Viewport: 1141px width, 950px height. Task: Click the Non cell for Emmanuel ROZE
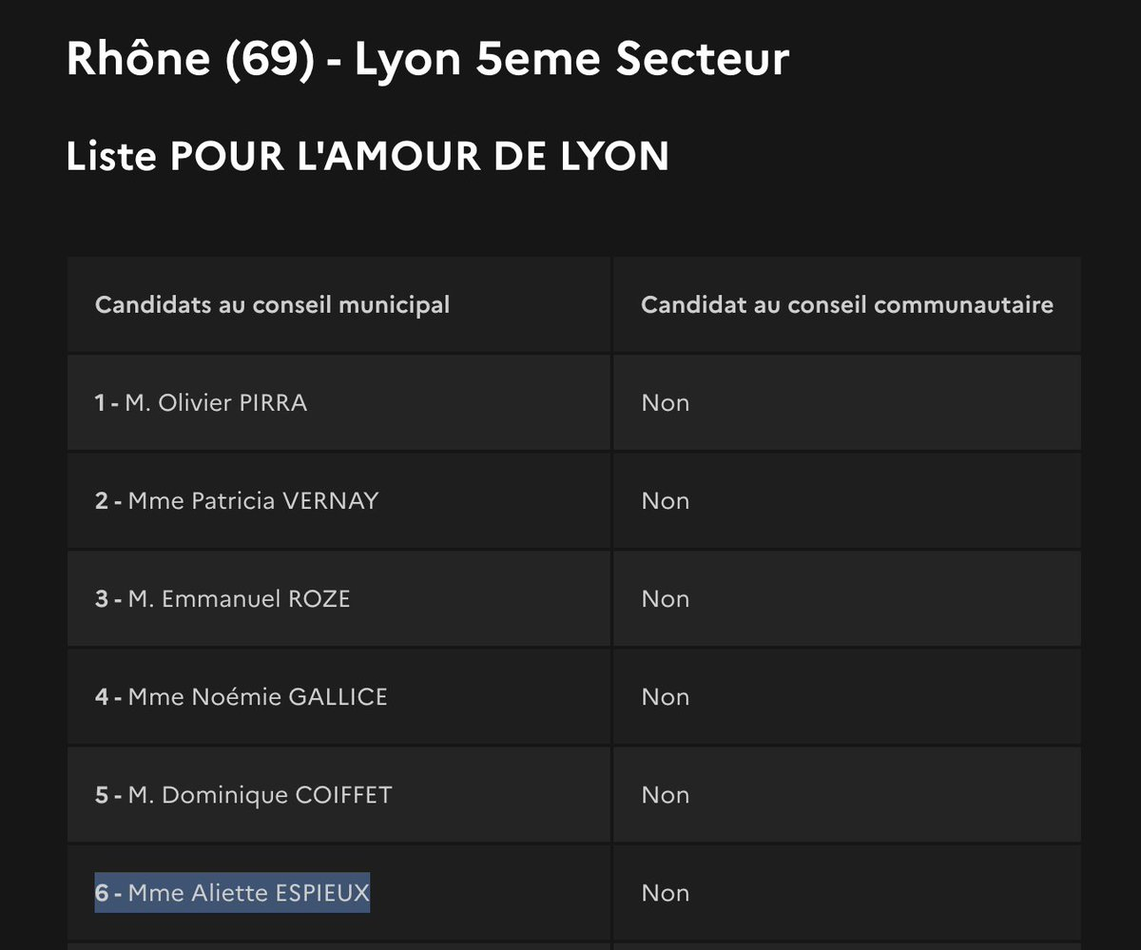(665, 599)
